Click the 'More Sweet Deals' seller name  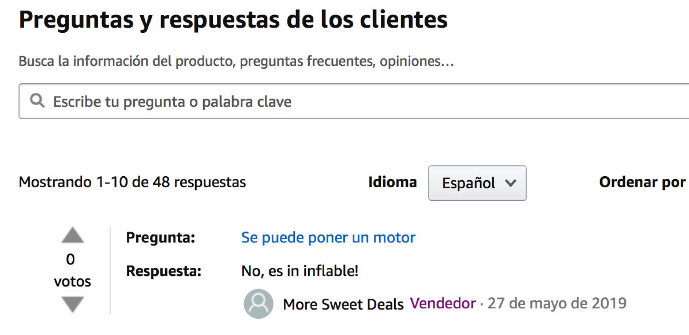(x=343, y=304)
